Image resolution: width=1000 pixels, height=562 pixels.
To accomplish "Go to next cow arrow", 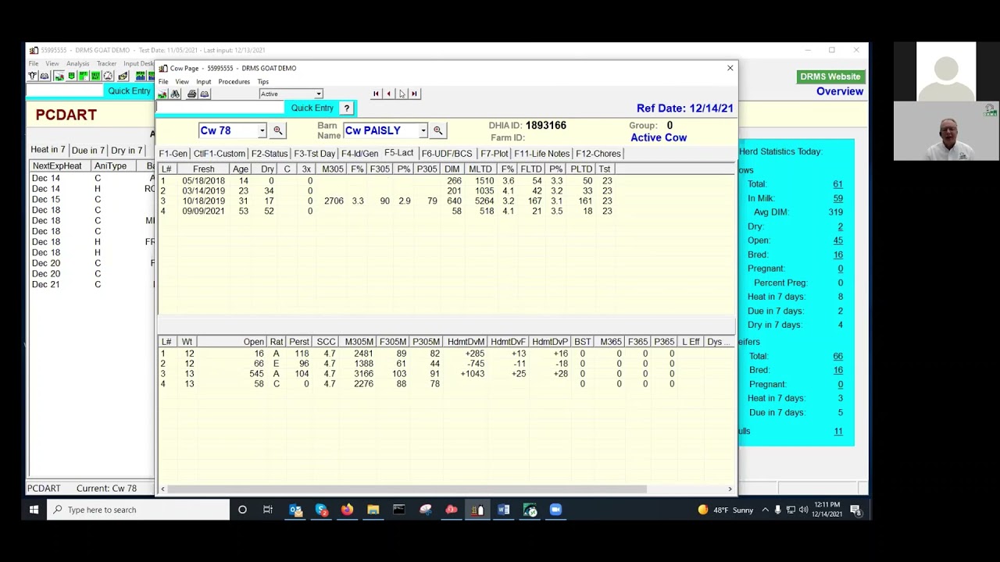I will (402, 94).
